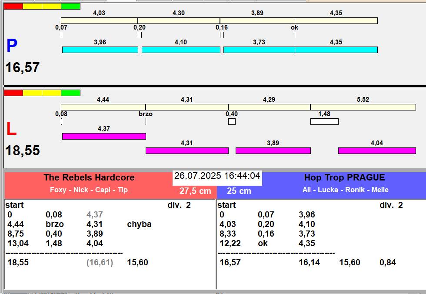Click the 25 cm jump height
426x294 pixels.
[x=239, y=191]
